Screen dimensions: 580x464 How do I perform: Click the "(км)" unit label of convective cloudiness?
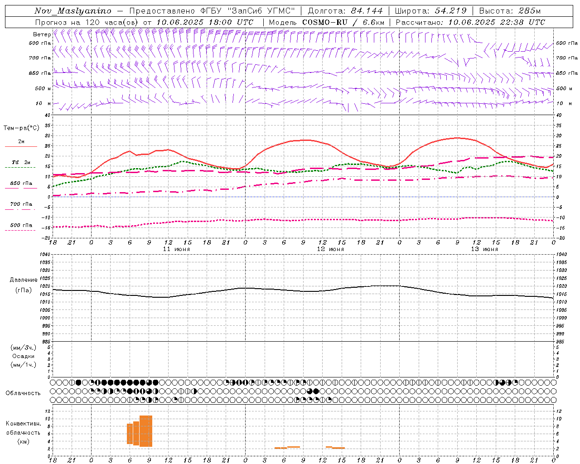23,441
